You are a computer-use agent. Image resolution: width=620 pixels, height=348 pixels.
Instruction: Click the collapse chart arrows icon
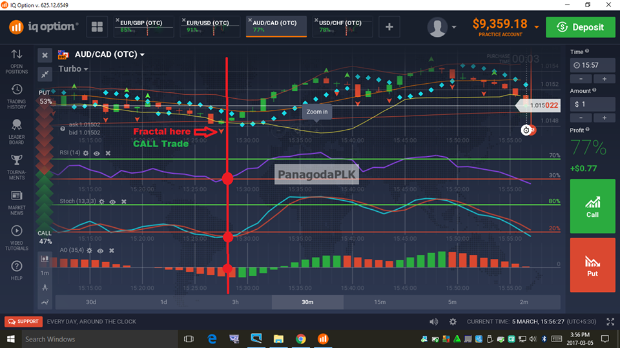pos(45,74)
